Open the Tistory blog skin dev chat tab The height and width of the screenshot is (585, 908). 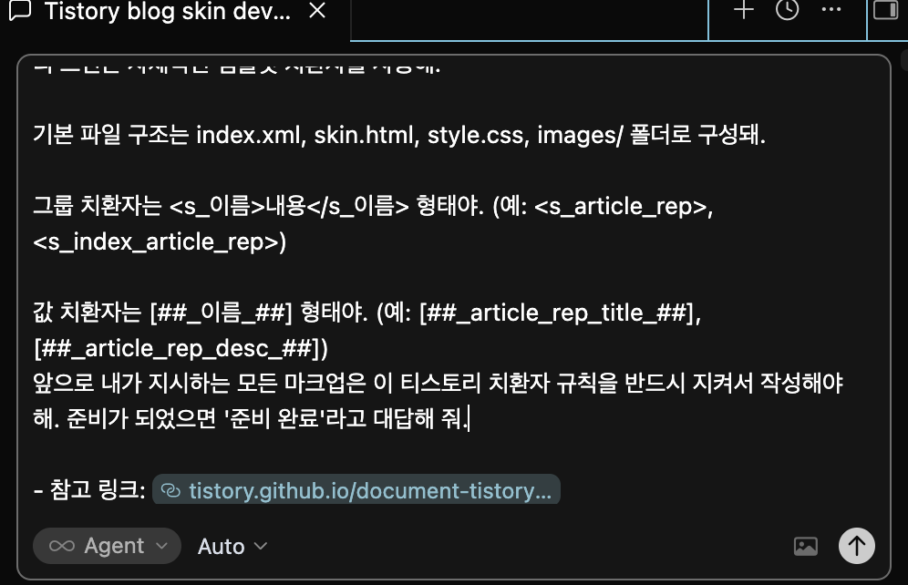point(168,12)
